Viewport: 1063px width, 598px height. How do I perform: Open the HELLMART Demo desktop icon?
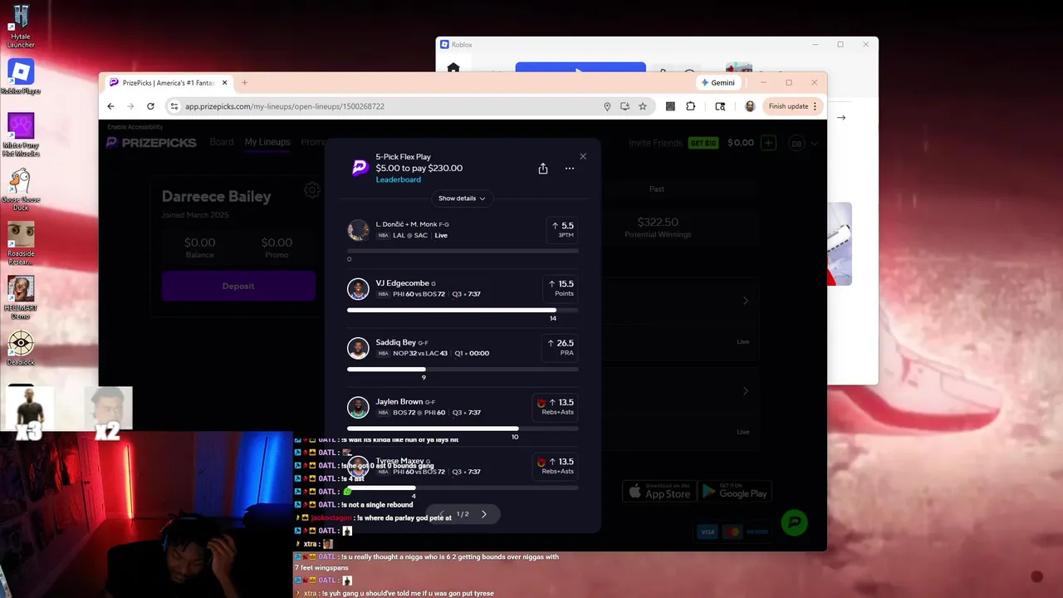pos(21,297)
